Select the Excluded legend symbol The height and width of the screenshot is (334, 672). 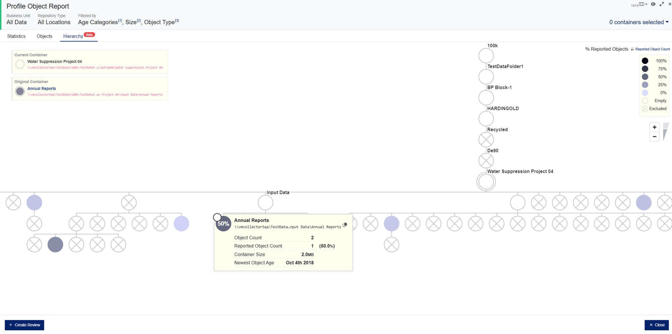(645, 108)
